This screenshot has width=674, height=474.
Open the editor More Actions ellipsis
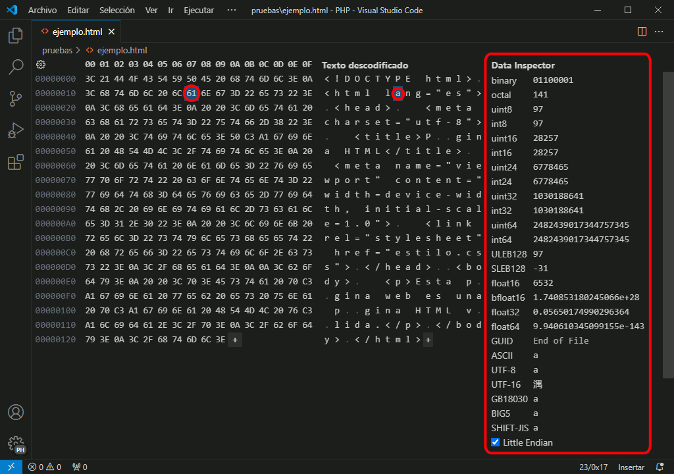pos(659,32)
